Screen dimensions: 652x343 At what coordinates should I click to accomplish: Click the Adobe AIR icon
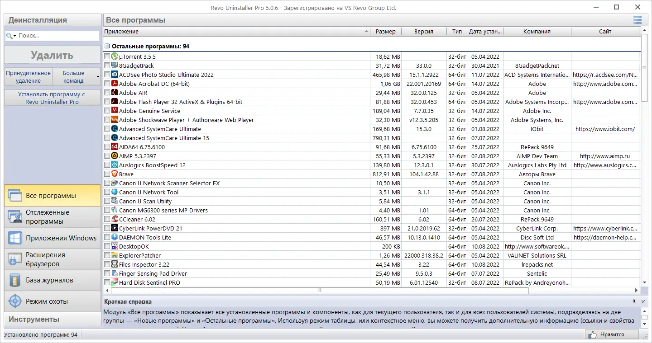pyautogui.click(x=115, y=93)
